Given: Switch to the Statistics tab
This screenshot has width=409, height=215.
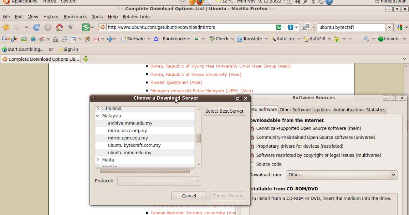Looking at the screenshot, I should (x=376, y=110).
